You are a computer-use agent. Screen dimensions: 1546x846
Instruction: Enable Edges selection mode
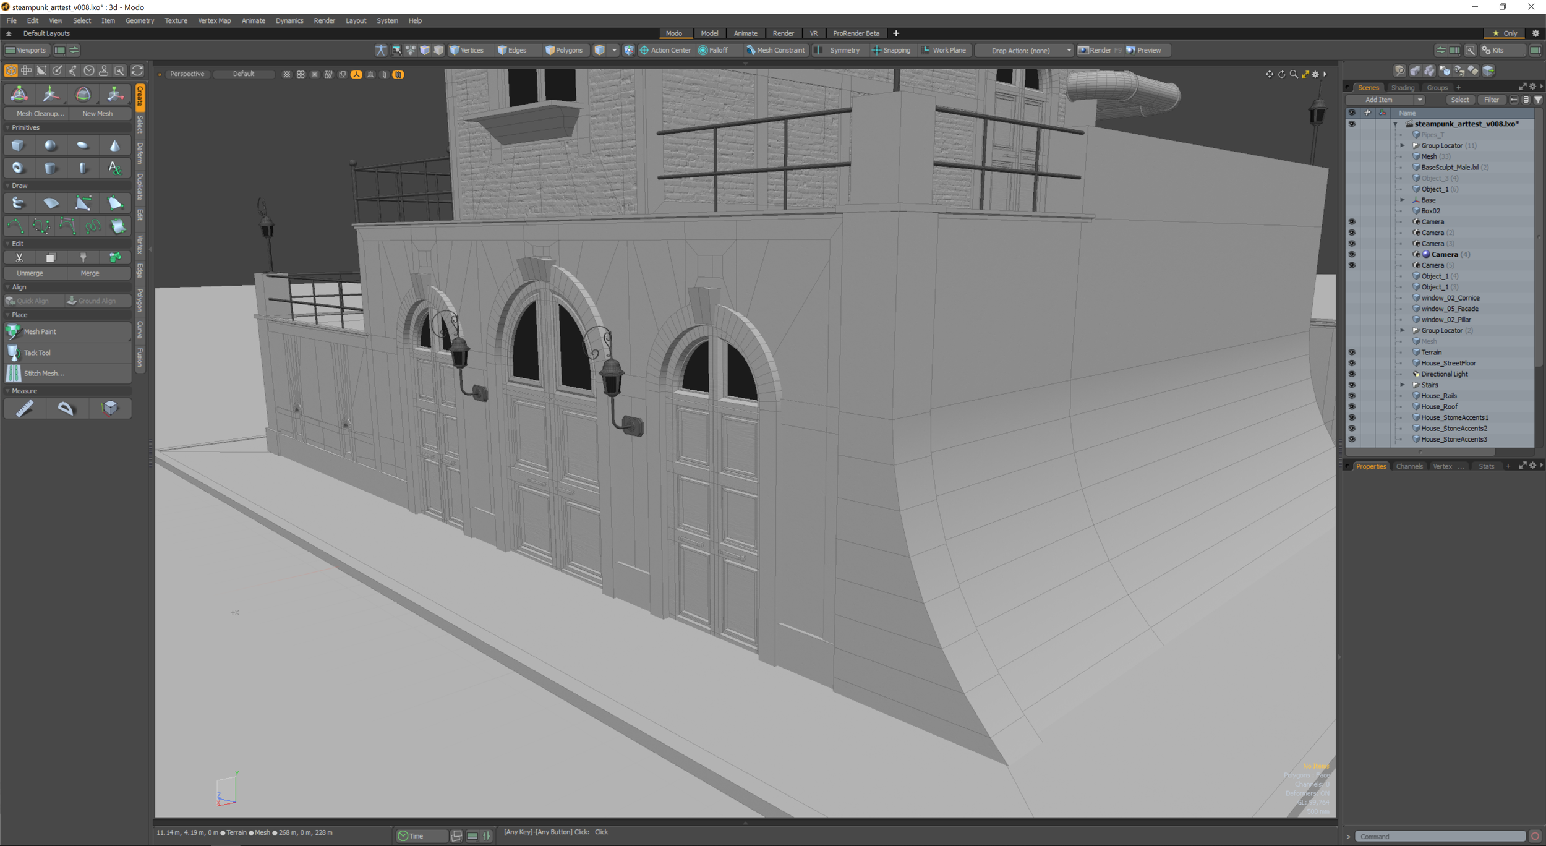pos(512,50)
